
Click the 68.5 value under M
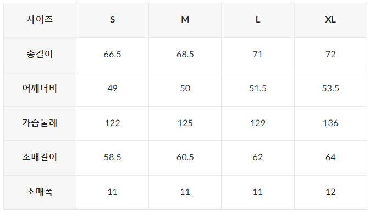[185, 55]
